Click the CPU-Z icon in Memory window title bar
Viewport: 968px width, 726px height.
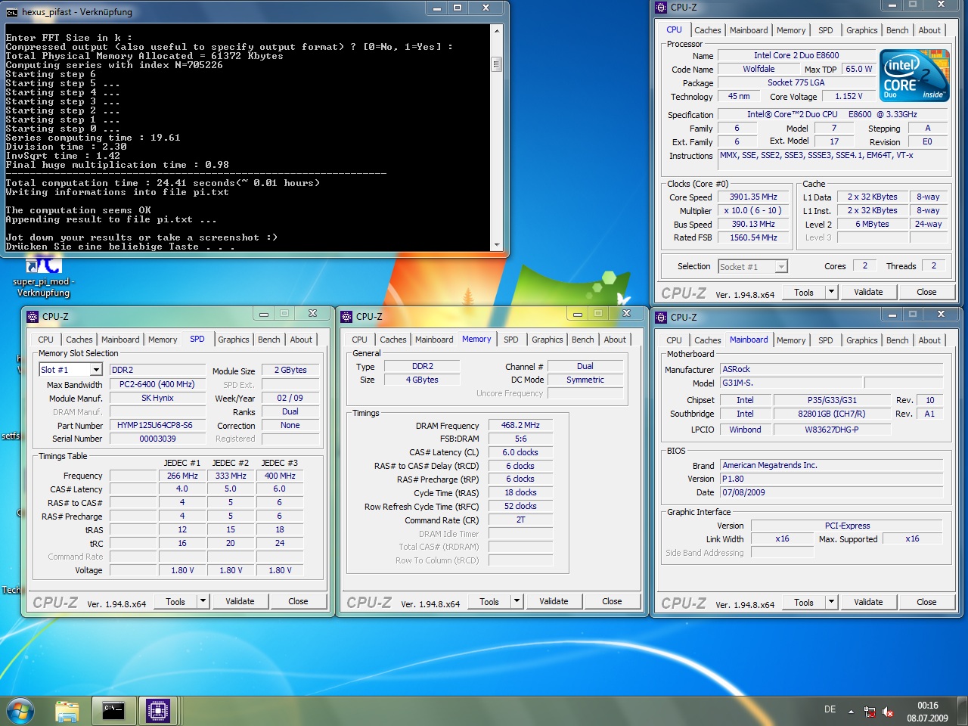point(346,317)
